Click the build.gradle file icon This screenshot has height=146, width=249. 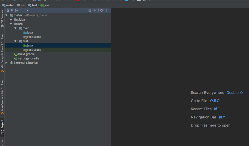pyautogui.click(x=16, y=54)
